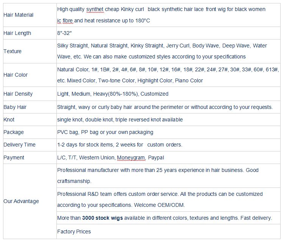Click the underlined word Moneygram
284x241 pixels.
(131, 158)
